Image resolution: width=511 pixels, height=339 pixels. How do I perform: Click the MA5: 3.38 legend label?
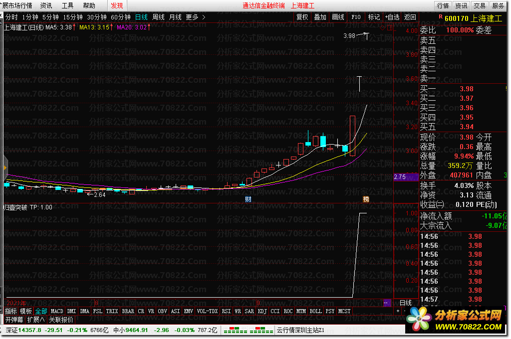point(59,27)
